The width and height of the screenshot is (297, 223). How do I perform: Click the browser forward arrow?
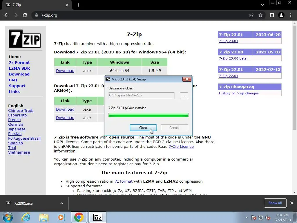pos(16,15)
